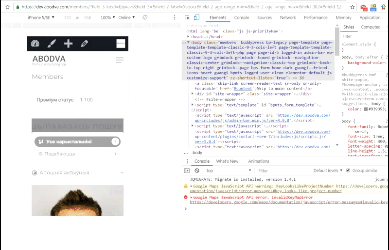Click the body breadcrumb in Elements
Screen dimensions: 389x250
[197, 153]
